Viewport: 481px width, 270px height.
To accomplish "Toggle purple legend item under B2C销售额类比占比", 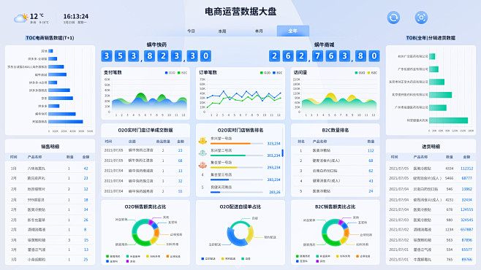I will click(320, 261).
